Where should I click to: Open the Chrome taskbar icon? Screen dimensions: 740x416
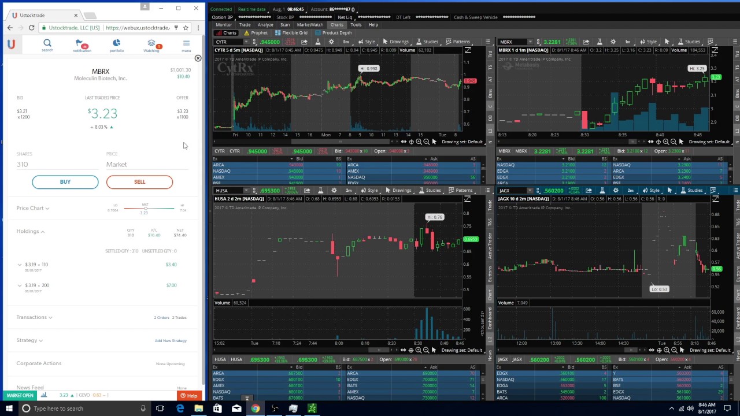tap(255, 408)
